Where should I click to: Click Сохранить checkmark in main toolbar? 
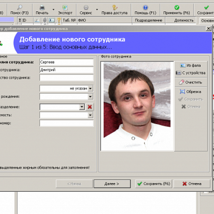click(x=205, y=10)
